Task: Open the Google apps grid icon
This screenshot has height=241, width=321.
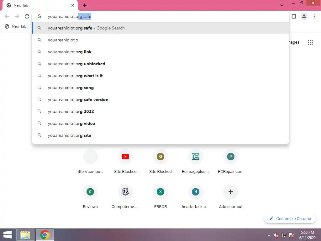Action: tap(310, 42)
